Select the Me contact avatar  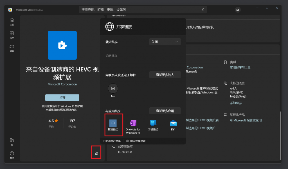pos(113,89)
